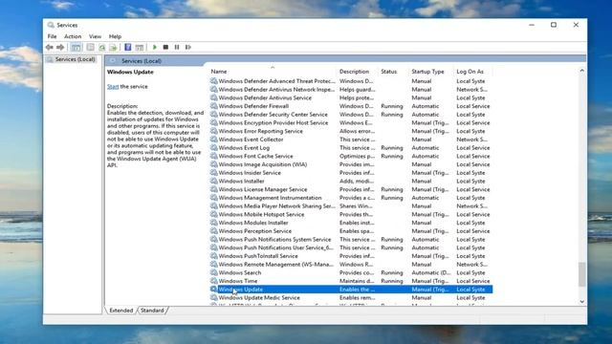Open the File menu
Image resolution: width=612 pixels, height=344 pixels.
coord(52,36)
